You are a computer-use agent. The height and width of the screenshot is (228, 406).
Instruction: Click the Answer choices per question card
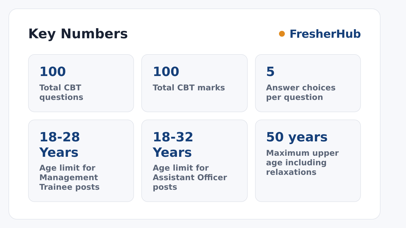pos(308,83)
